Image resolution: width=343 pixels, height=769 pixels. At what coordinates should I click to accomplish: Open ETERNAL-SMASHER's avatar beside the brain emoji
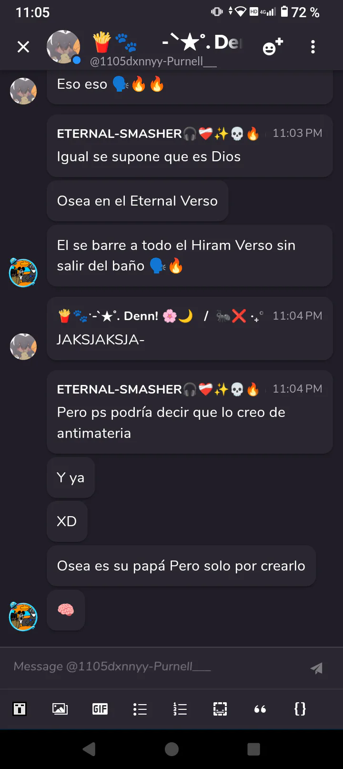coord(23,616)
